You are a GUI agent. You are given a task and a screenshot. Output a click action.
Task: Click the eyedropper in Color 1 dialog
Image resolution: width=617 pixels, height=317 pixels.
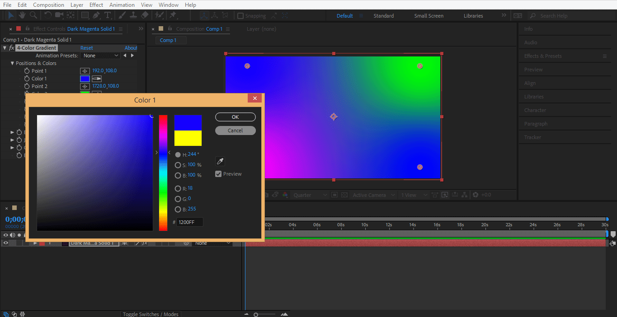tap(220, 161)
